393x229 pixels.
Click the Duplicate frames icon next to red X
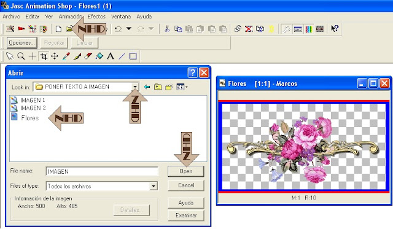[x=260, y=29]
